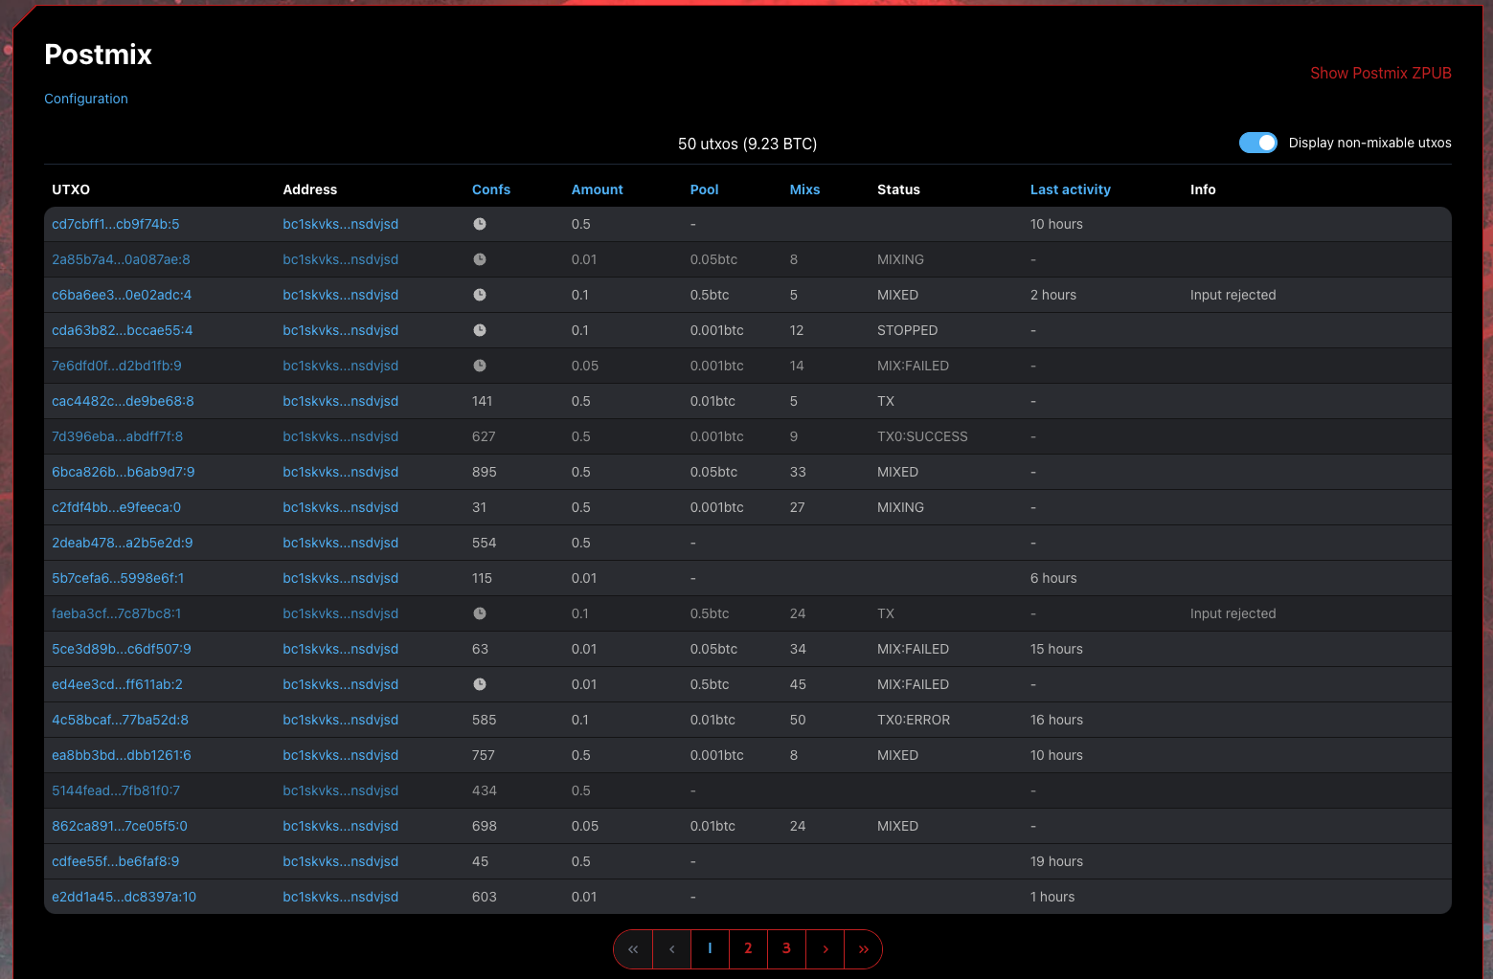1493x979 pixels.
Task: Open UTXO e2dd1a45...dc8397a:10
Action: (x=124, y=897)
